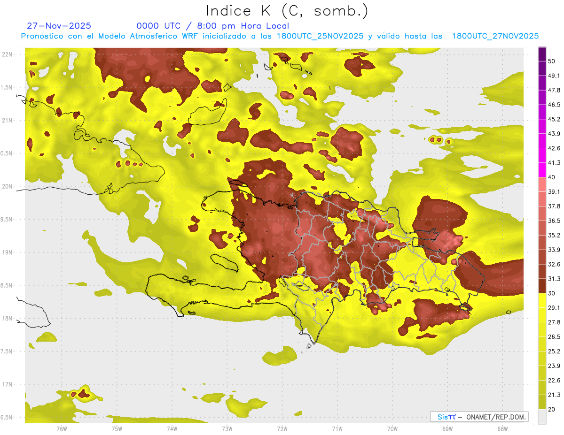Click the '70W' longitude label
Screen dimensions: 564x435
tap(392, 429)
